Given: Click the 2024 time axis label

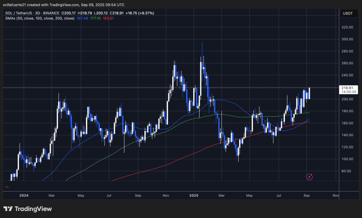Looking at the screenshot, I should click(x=24, y=195).
